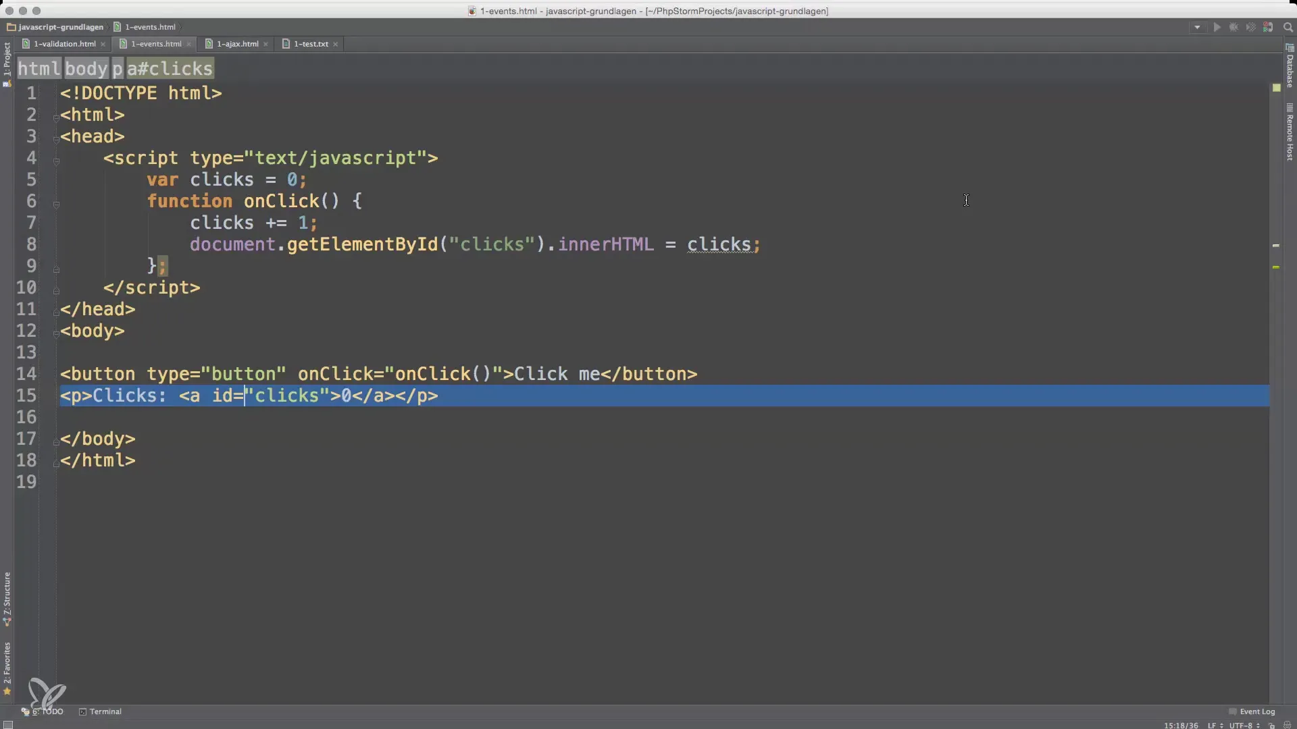Image resolution: width=1297 pixels, height=729 pixels.
Task: Click the document icon in the window title
Action: pos(472,11)
